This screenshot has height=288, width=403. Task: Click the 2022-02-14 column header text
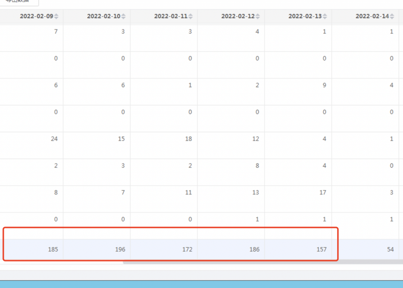[372, 16]
